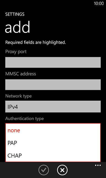
Task: Tap the large 'add' page title
Action: pos(18,27)
